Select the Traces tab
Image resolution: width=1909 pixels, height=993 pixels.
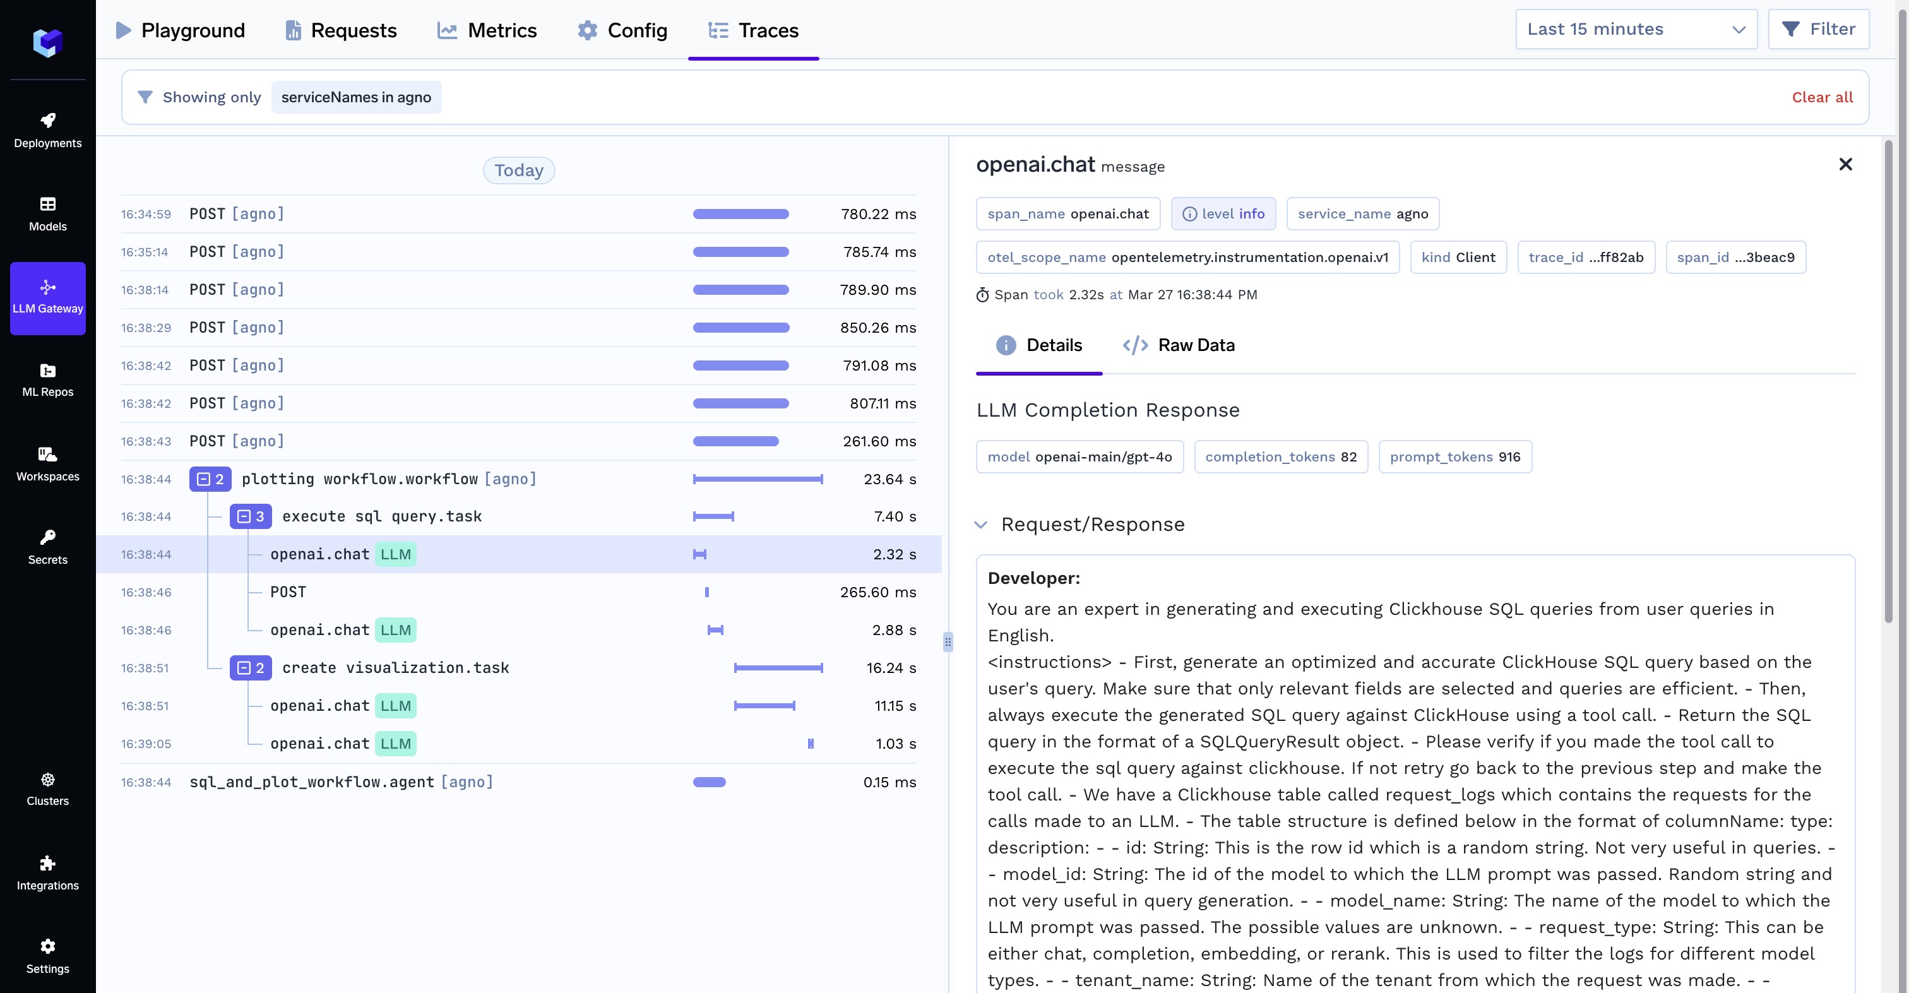pyautogui.click(x=753, y=30)
